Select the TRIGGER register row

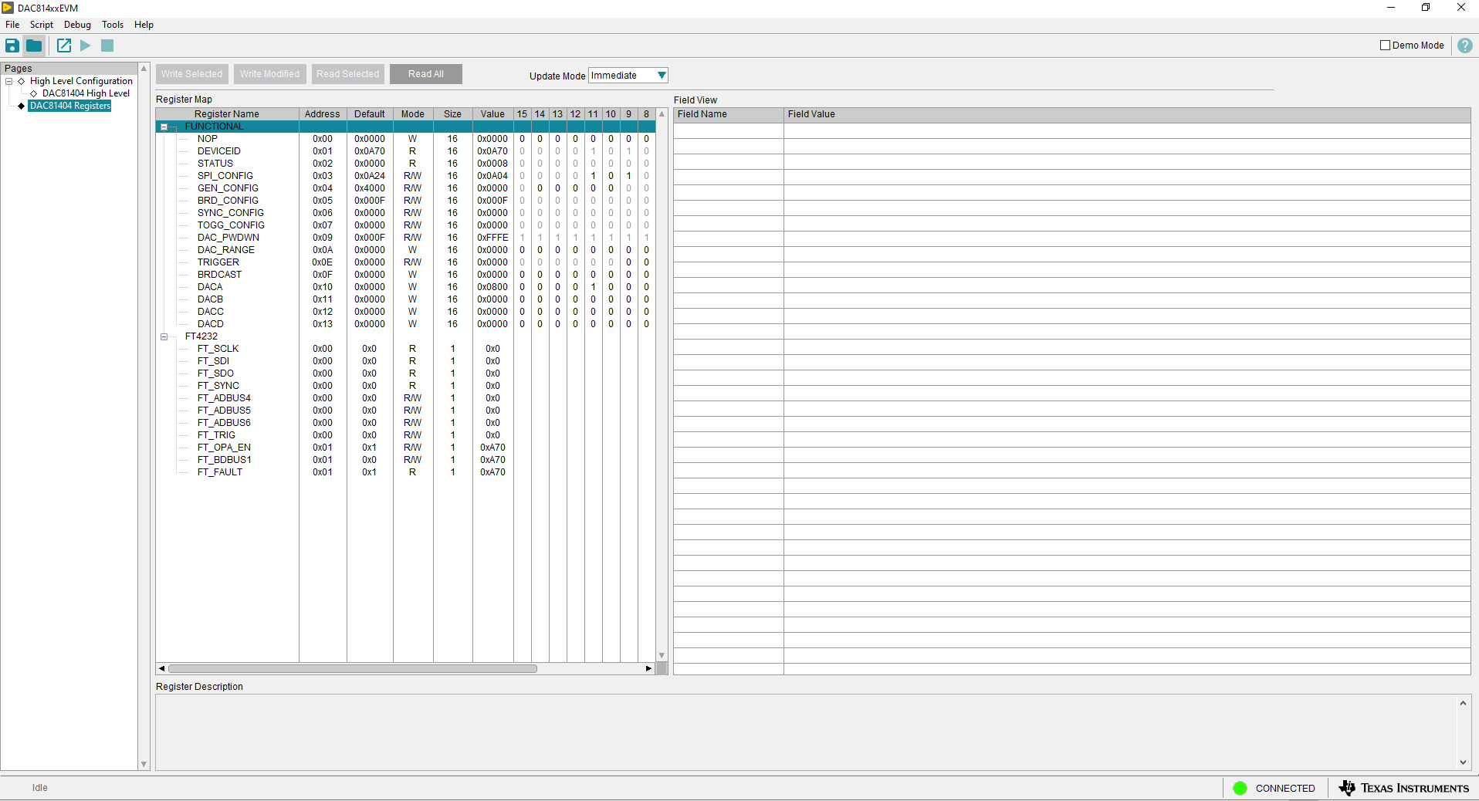pyautogui.click(x=406, y=262)
